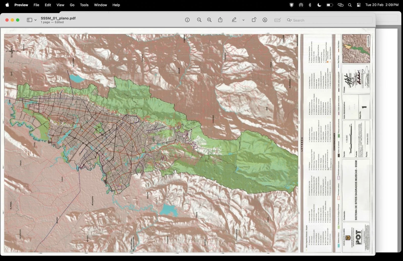The height and width of the screenshot is (261, 403).
Task: Open the Apple menu
Action: tap(7, 5)
